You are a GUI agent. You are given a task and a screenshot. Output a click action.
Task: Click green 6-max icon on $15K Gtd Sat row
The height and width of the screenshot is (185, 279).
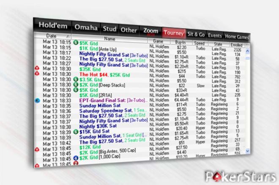tap(76, 132)
